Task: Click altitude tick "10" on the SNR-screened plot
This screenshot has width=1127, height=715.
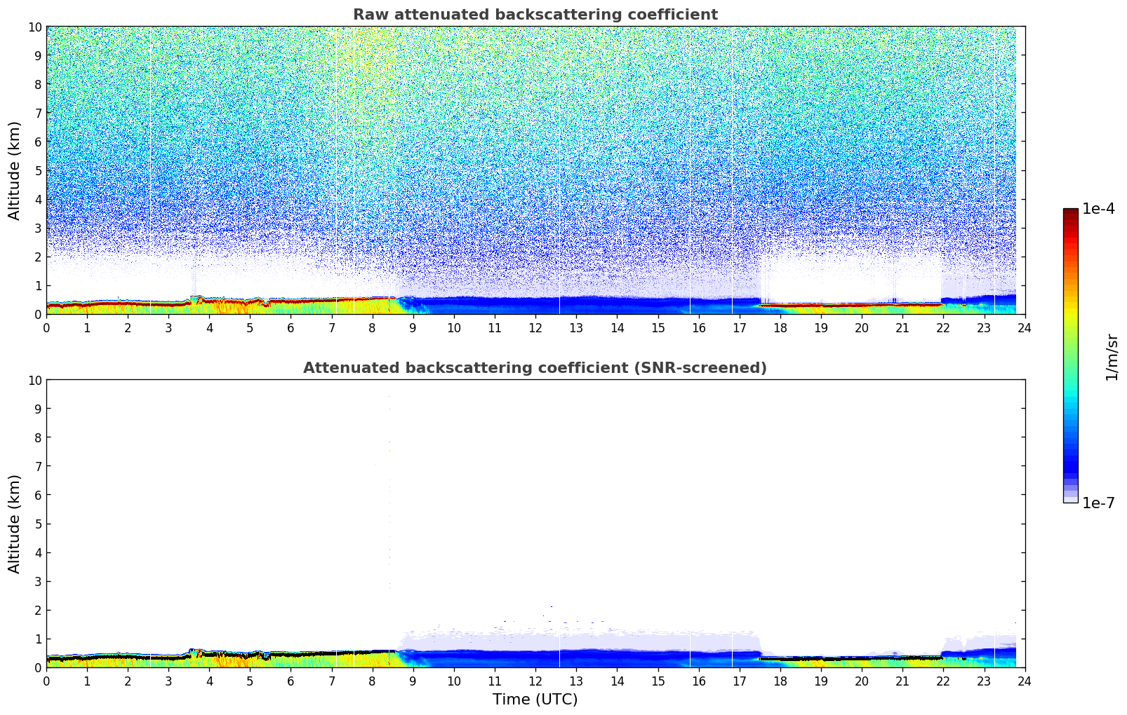Action: pyautogui.click(x=34, y=380)
